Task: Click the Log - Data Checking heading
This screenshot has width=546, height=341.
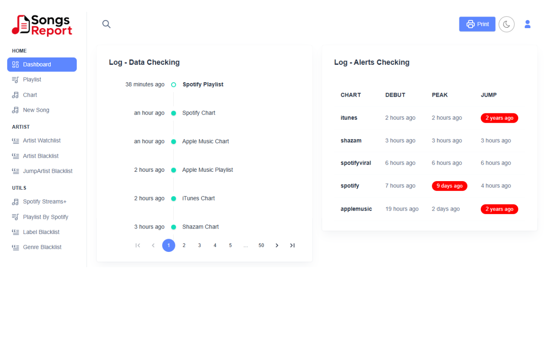Action: (x=144, y=62)
